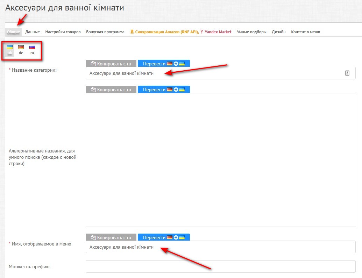362x278 pixels.
Task: Switch to German language flag
Action: [21, 47]
